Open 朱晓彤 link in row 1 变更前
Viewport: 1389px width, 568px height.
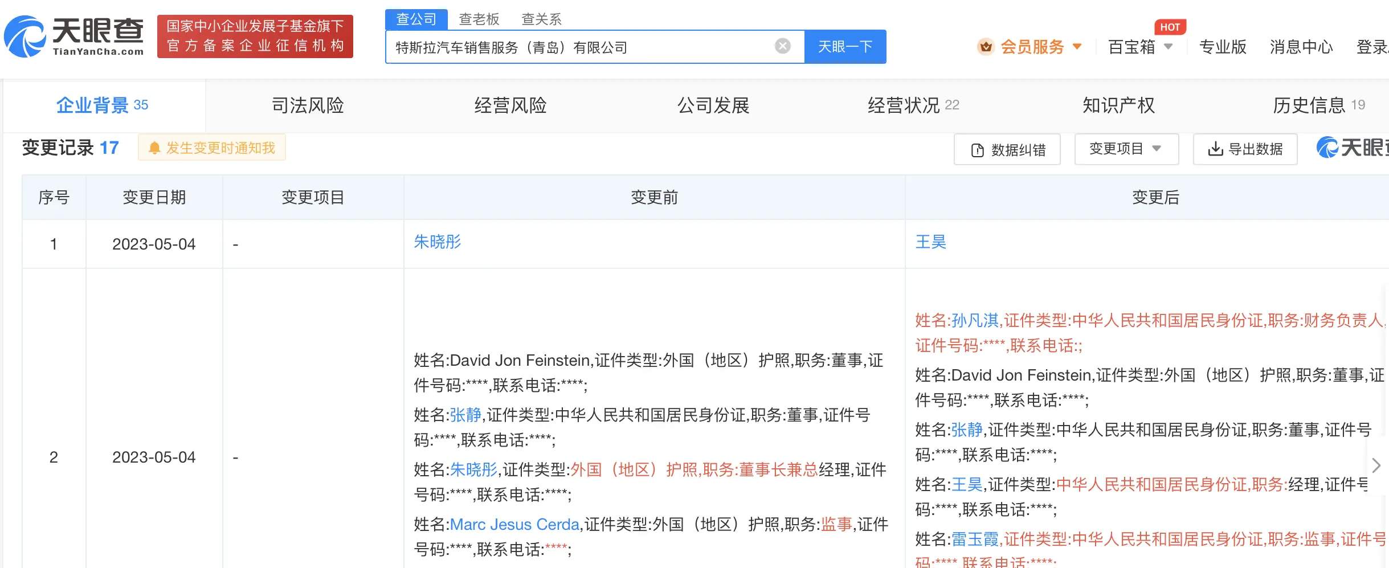pos(438,242)
